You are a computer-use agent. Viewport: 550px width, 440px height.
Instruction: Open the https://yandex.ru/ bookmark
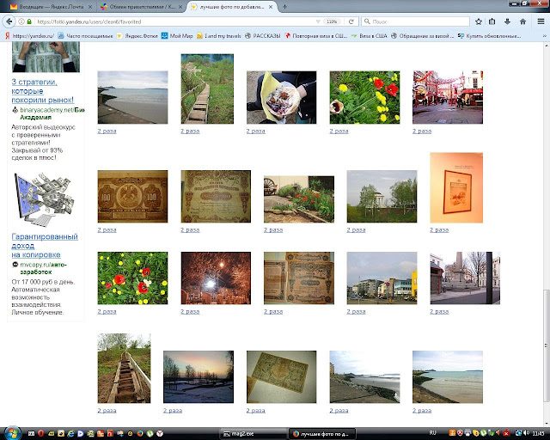point(29,36)
